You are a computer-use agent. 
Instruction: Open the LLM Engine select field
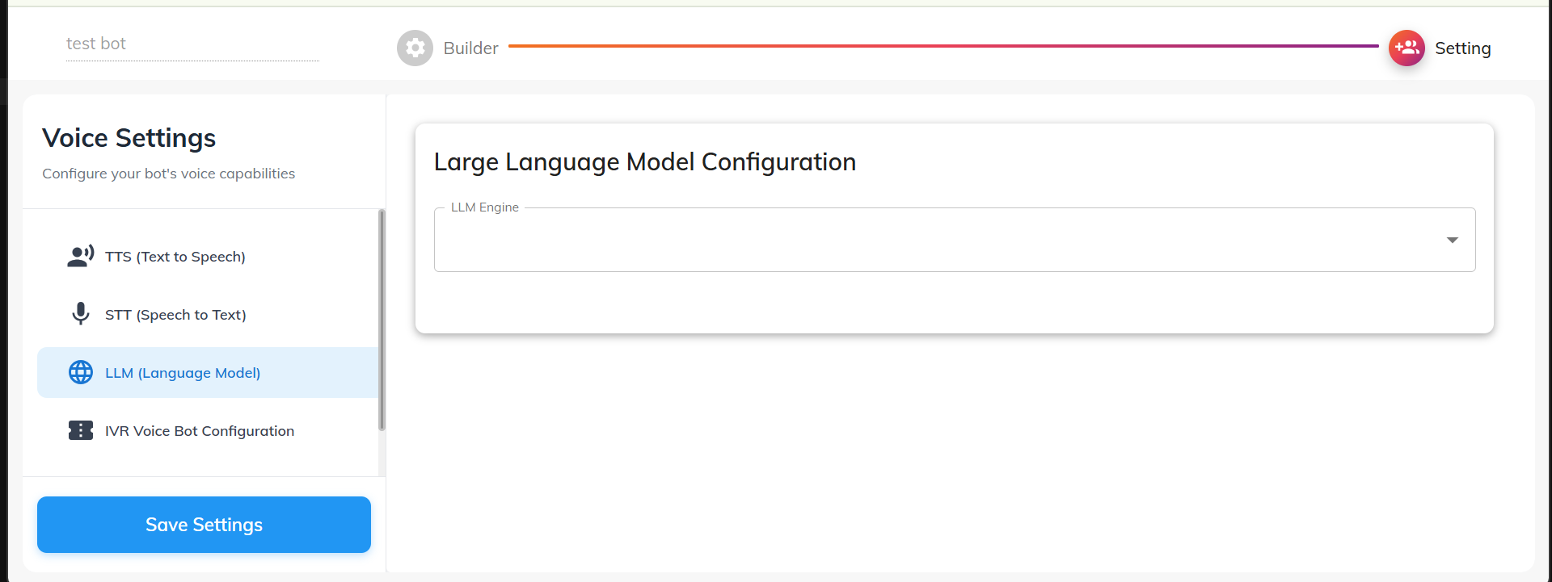pyautogui.click(x=938, y=240)
